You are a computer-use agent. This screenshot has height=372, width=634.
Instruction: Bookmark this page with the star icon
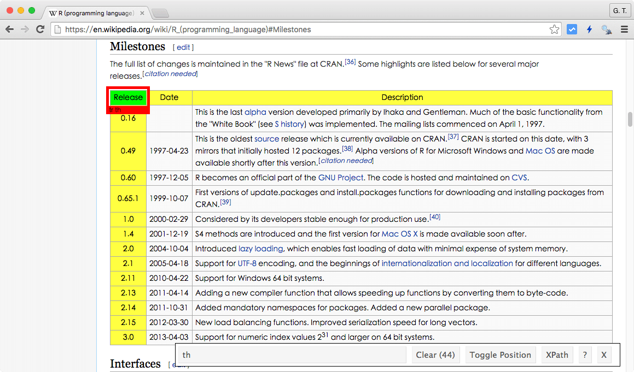click(554, 29)
